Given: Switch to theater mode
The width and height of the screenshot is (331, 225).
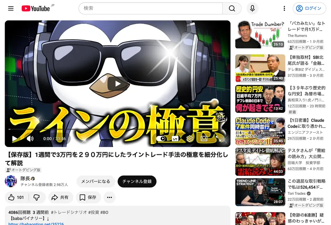Looking at the screenshot, I should (x=204, y=139).
